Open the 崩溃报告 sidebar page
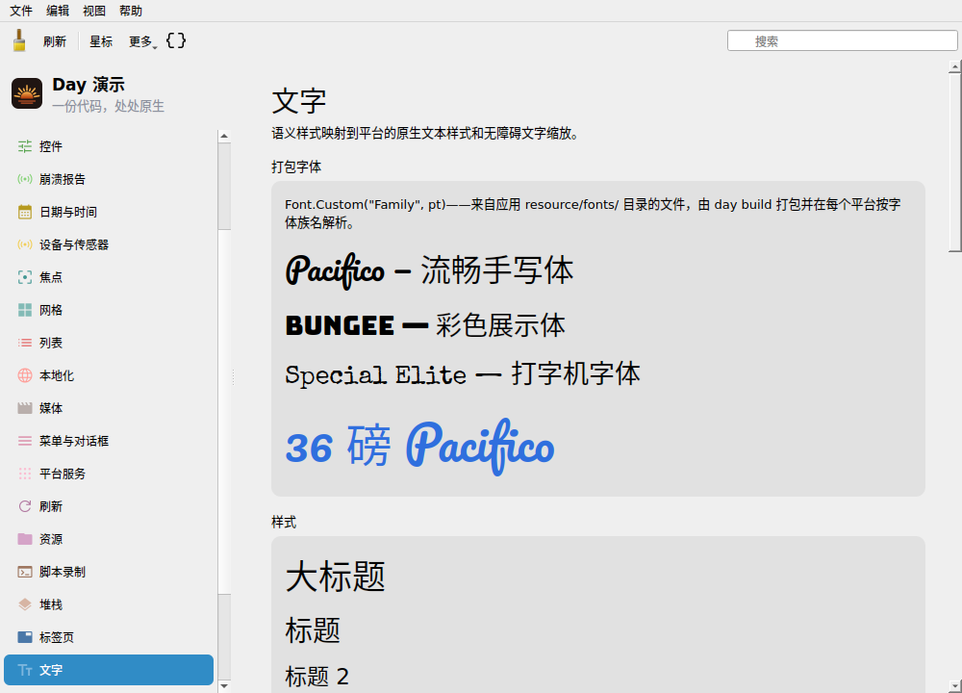 coord(109,179)
